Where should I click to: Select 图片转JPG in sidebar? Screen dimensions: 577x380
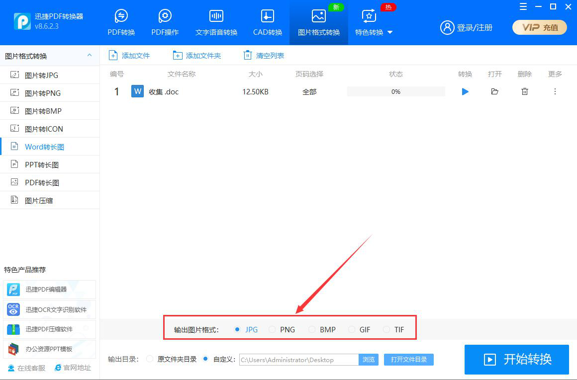pos(50,75)
